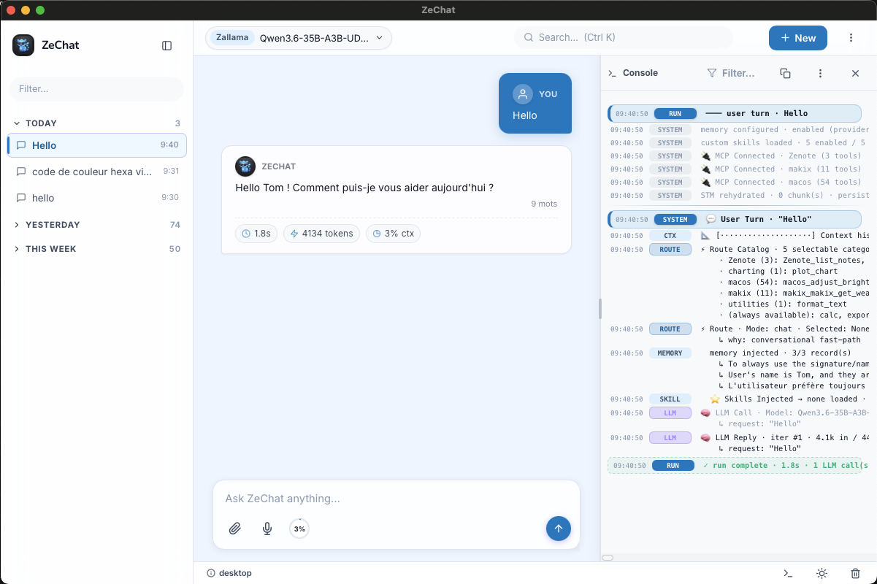The image size is (877, 584).
Task: Click the RUN user turn Hello log header
Action: pyautogui.click(x=735, y=113)
